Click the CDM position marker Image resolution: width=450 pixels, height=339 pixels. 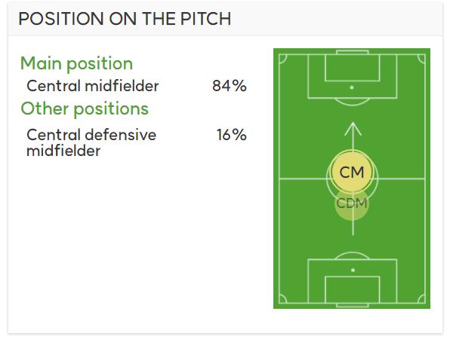point(352,203)
